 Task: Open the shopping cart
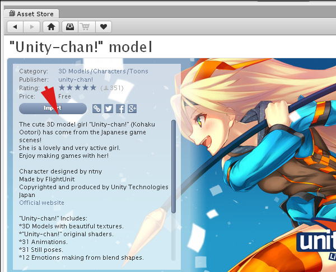pos(87,27)
